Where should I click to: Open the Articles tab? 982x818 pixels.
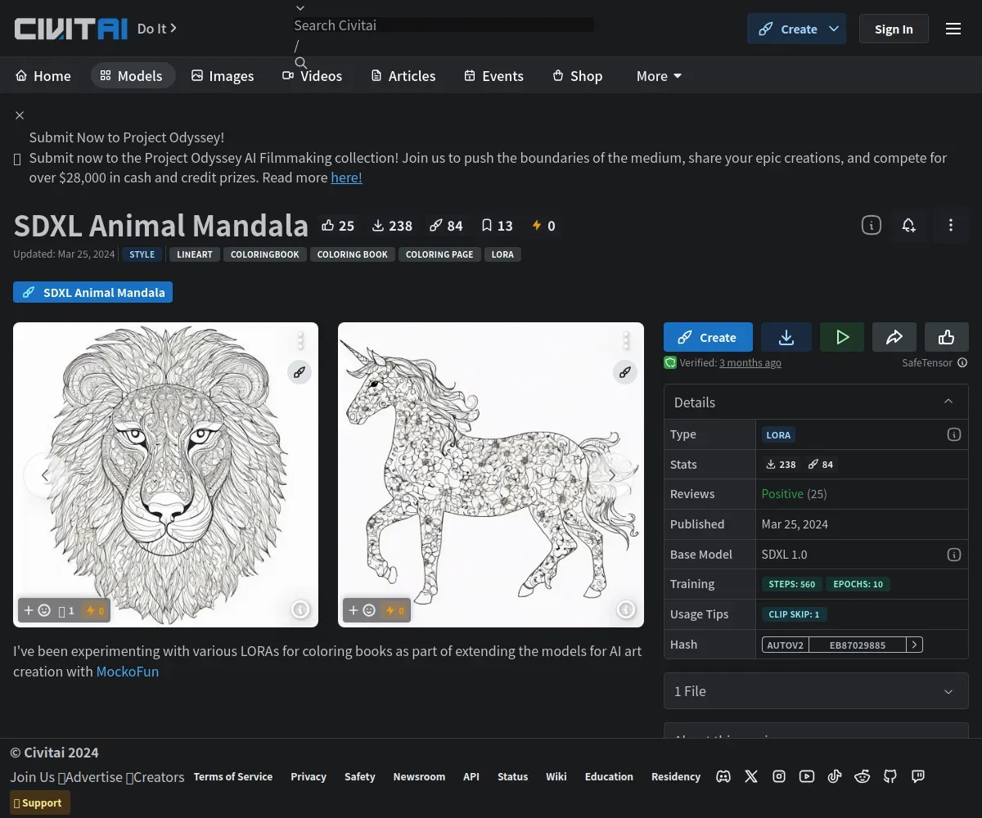(x=403, y=76)
